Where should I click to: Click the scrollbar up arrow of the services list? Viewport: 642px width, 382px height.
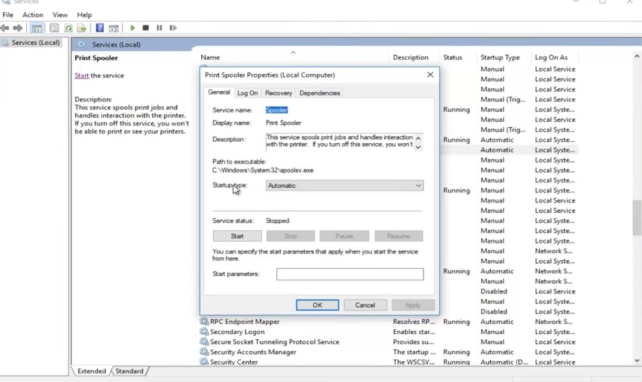tap(637, 56)
